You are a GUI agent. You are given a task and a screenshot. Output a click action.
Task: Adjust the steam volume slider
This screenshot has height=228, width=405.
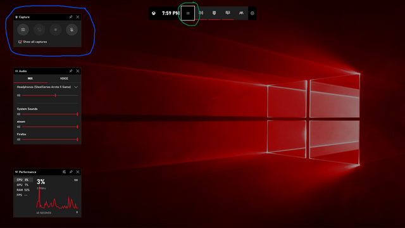click(50, 127)
